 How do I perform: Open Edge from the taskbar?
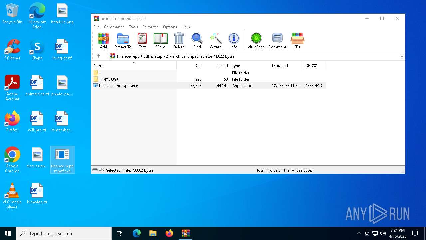point(137,233)
